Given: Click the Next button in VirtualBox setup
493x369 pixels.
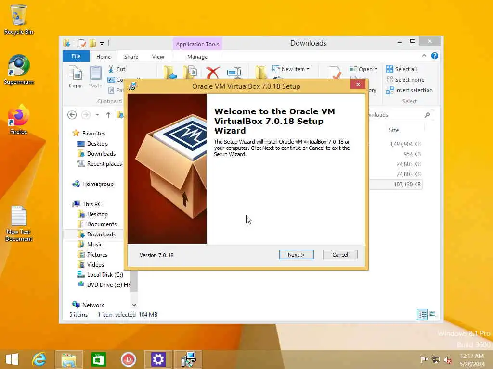Looking at the screenshot, I should [296, 255].
